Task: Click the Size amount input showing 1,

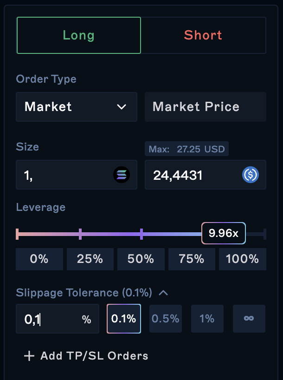Action: tap(65, 175)
